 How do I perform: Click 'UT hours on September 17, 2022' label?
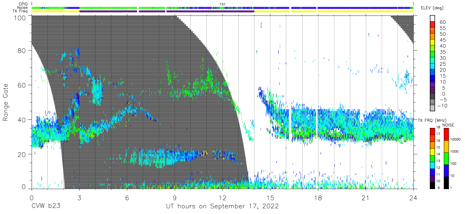pos(222,206)
